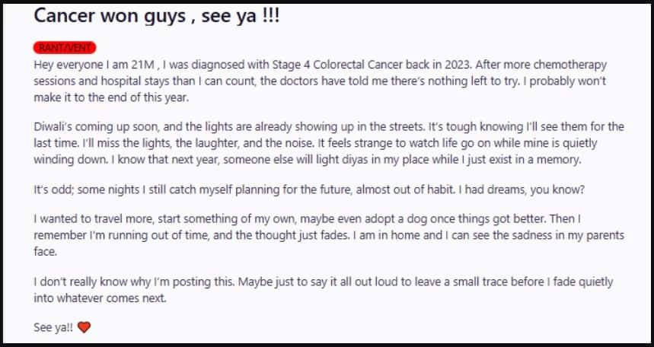Open the post title "Cancer won guys, see ya !!!"

pyautogui.click(x=157, y=16)
